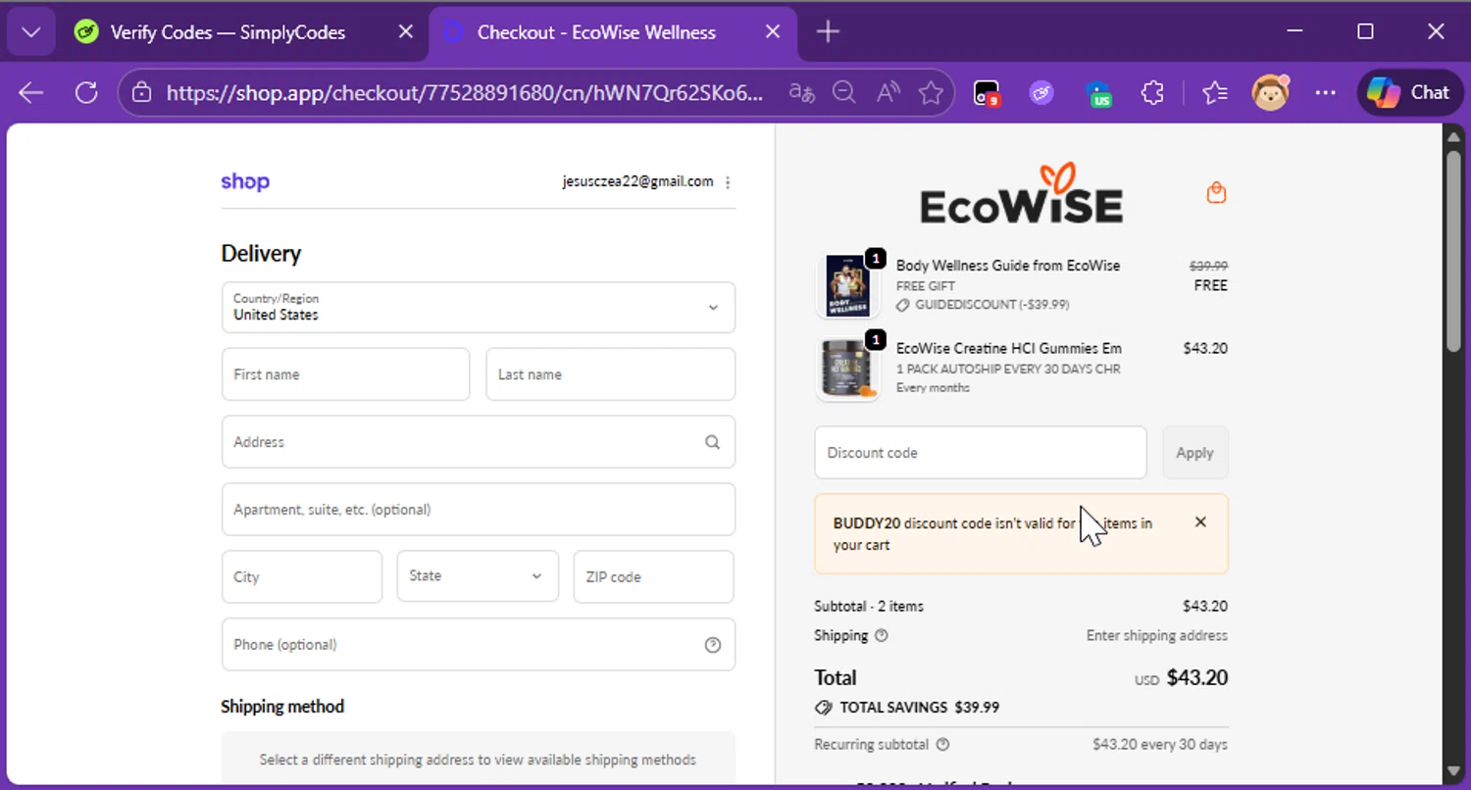Click the Discount code field

pyautogui.click(x=981, y=453)
